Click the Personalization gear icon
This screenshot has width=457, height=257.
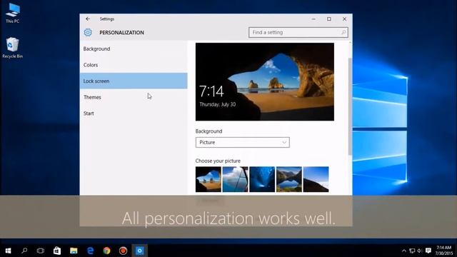click(x=88, y=32)
